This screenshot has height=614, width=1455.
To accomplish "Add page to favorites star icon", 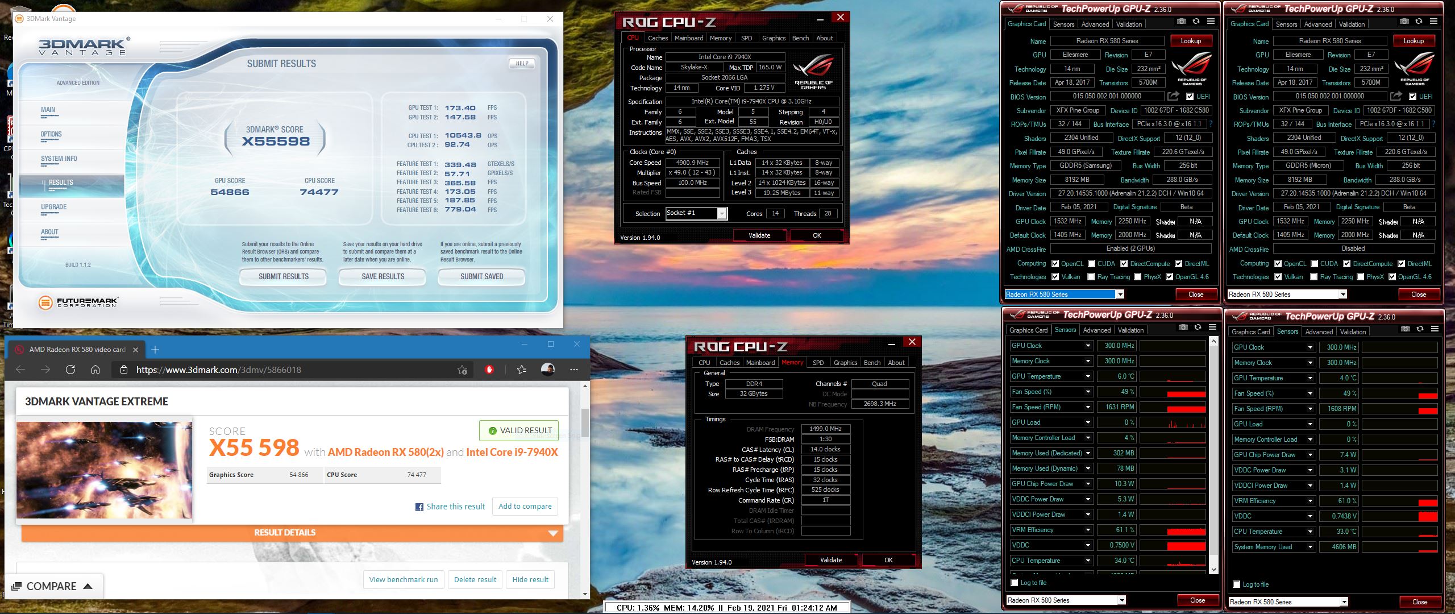I will point(462,370).
